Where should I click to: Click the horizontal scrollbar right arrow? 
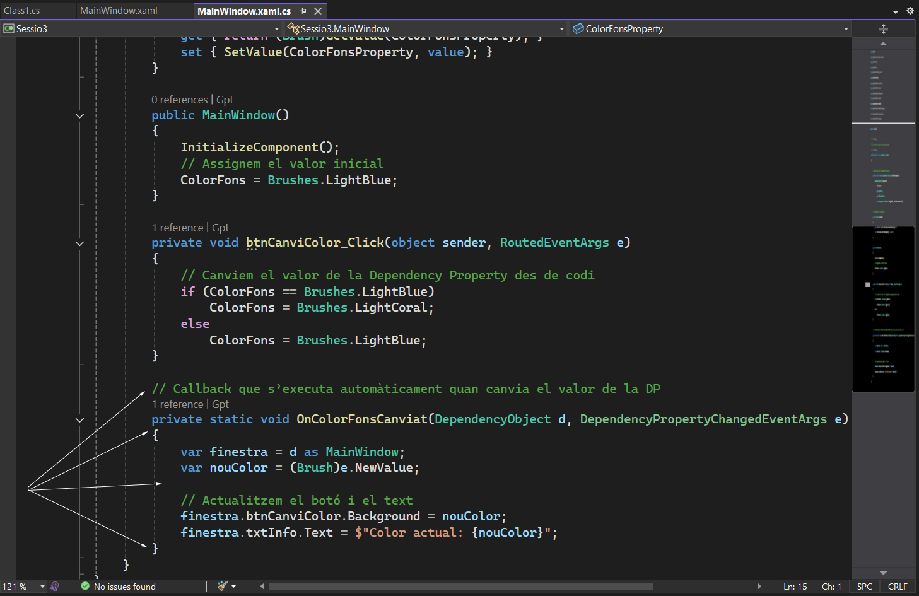click(759, 587)
